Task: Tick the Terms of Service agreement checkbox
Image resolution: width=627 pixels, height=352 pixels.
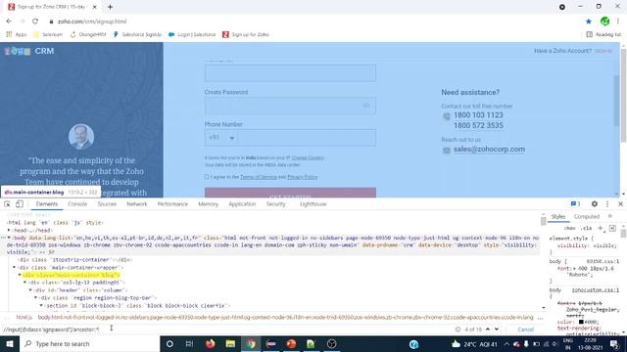Action: pyautogui.click(x=207, y=176)
